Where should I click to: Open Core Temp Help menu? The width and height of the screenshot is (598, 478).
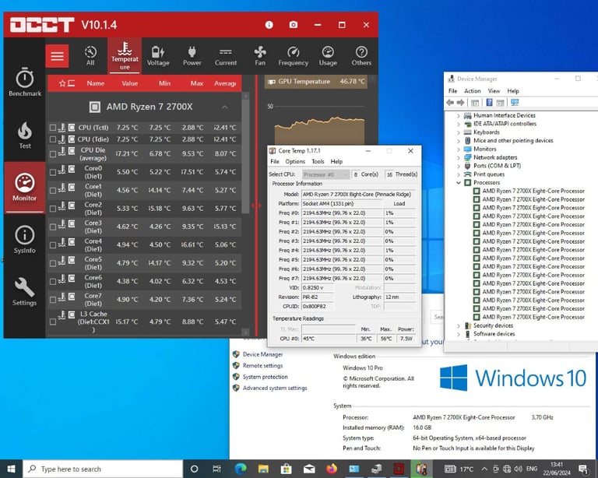click(x=336, y=162)
